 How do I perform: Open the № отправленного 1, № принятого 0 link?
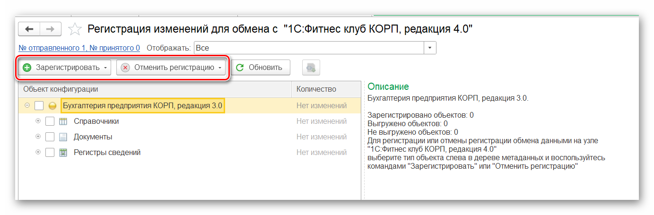click(x=79, y=48)
